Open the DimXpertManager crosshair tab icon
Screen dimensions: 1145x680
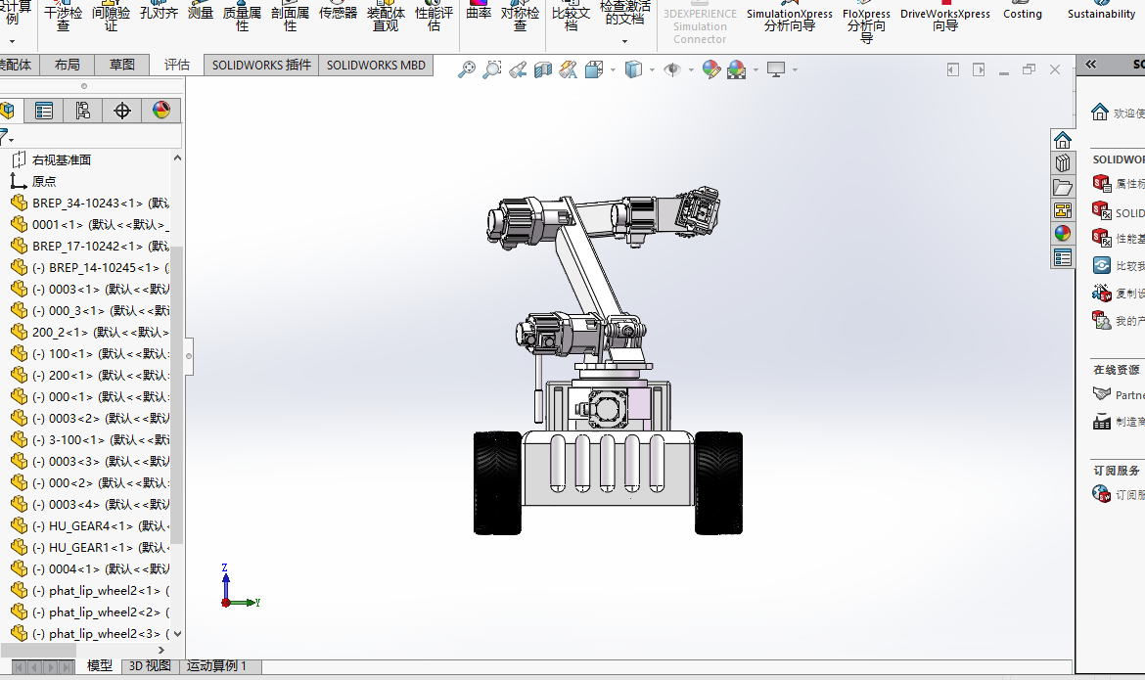(122, 111)
